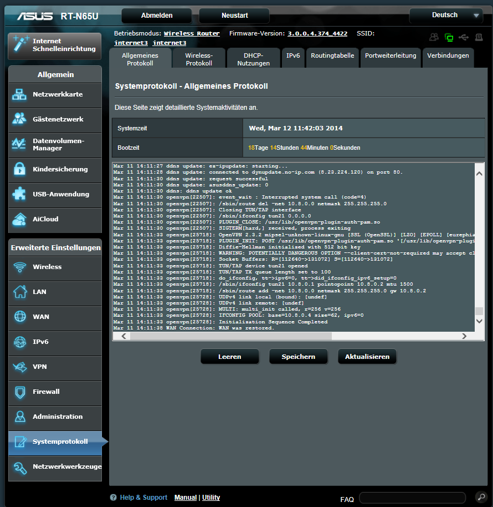Viewport: 493px width, 507px height.
Task: Click the log's vertical scrollbar up arrow
Action: [479, 174]
